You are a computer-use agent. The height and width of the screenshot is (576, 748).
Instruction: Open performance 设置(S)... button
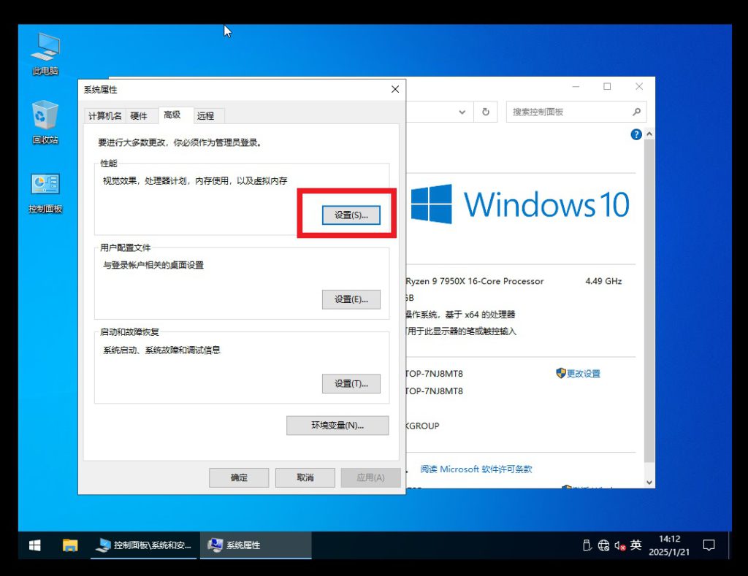[351, 215]
